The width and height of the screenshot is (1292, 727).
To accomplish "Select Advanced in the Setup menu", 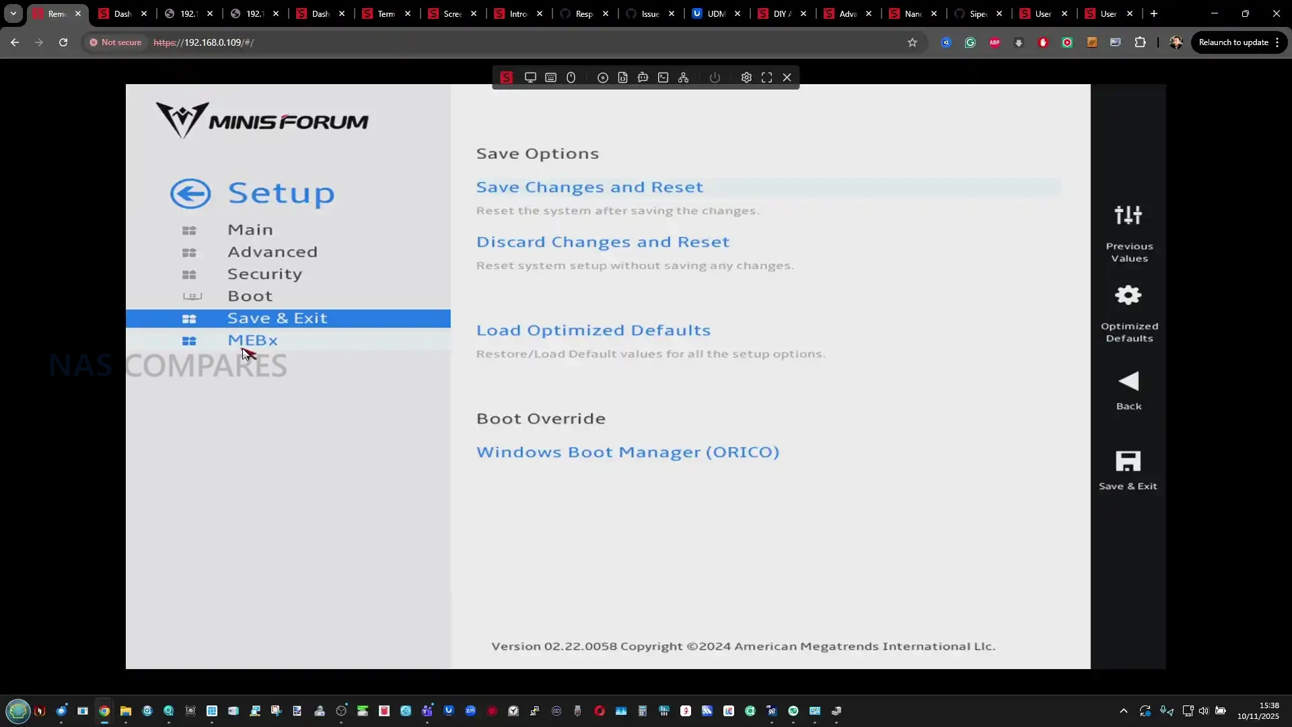I will pyautogui.click(x=272, y=252).
